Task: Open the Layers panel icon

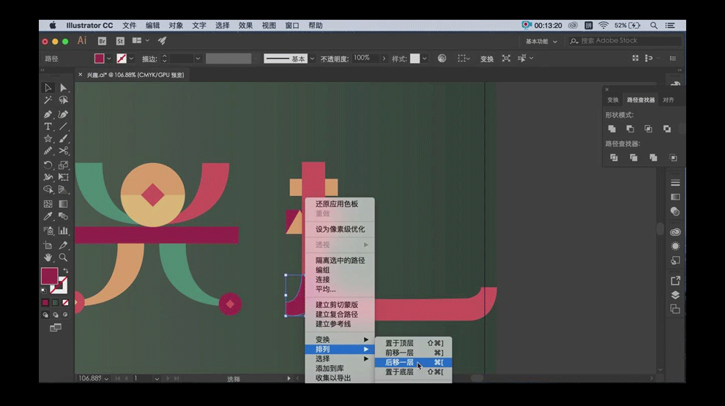Action: [675, 295]
